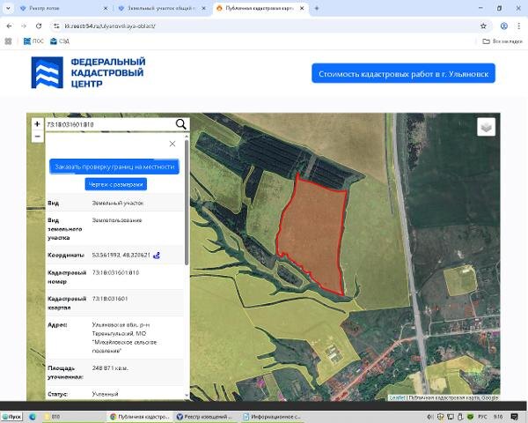Select area value 248 871 кв.м.

point(110,368)
